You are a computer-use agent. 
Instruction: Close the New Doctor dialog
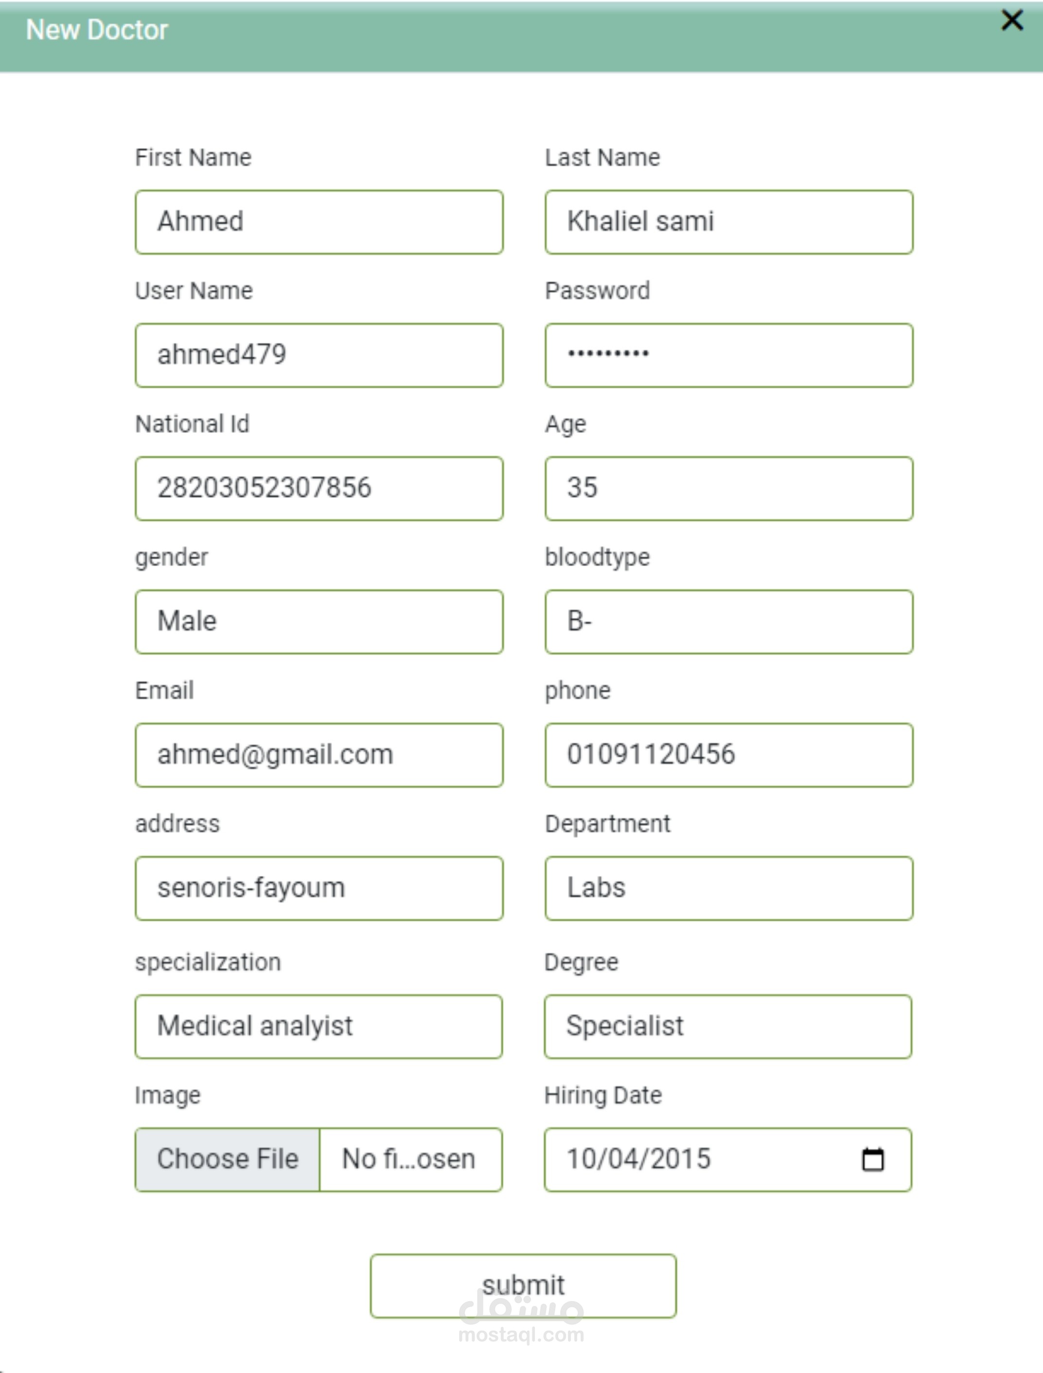pos(1012,20)
